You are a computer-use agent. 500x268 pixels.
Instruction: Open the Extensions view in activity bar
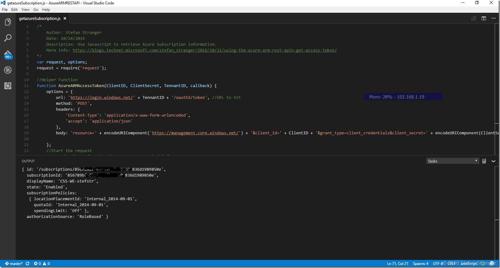[8, 86]
